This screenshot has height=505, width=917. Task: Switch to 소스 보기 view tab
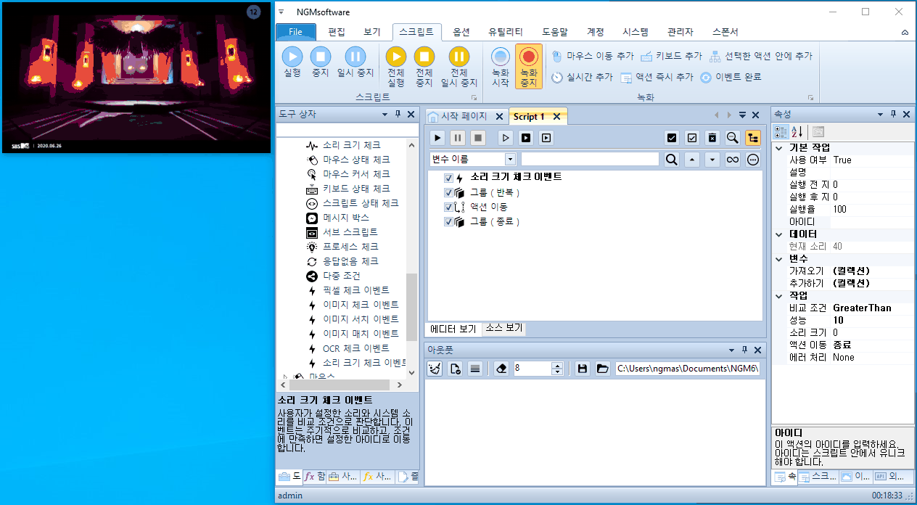(x=503, y=329)
